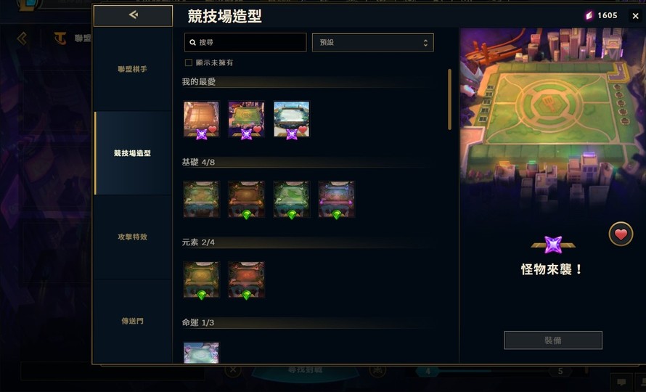Click the left chevron back icon outside dialog
646x392 pixels.
tap(22, 38)
